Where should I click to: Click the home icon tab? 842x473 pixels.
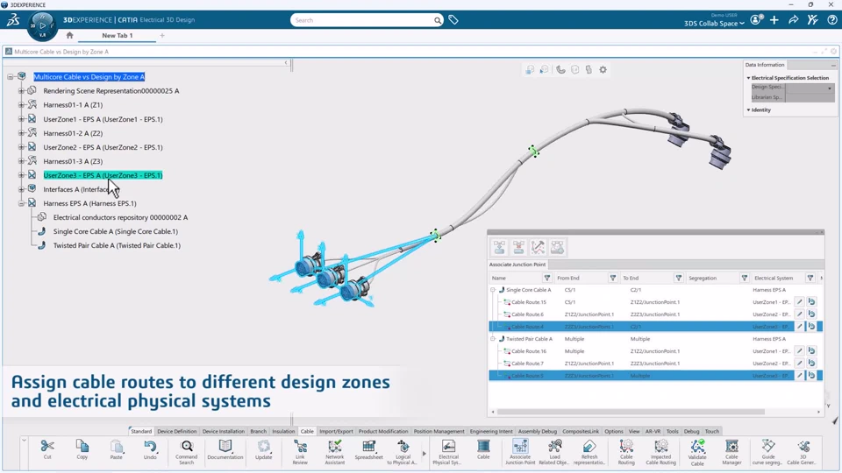pyautogui.click(x=69, y=35)
